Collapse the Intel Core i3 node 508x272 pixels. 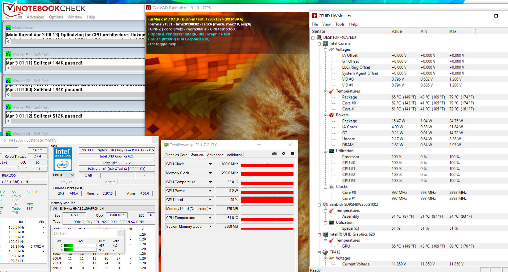tap(319, 44)
